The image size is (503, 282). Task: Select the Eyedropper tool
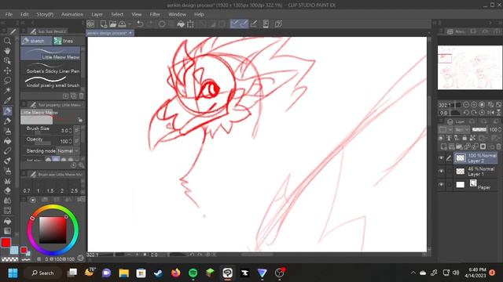tap(7, 101)
